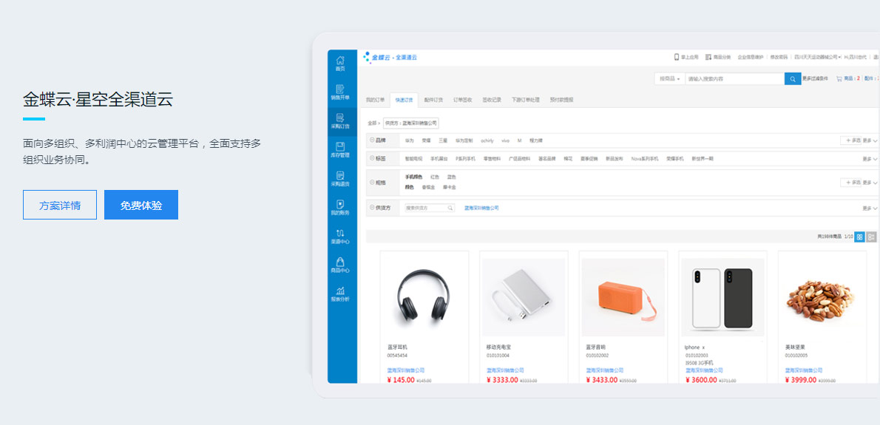
Task: Open the 美味坚果 nuts thumbnail
Action: [822, 297]
